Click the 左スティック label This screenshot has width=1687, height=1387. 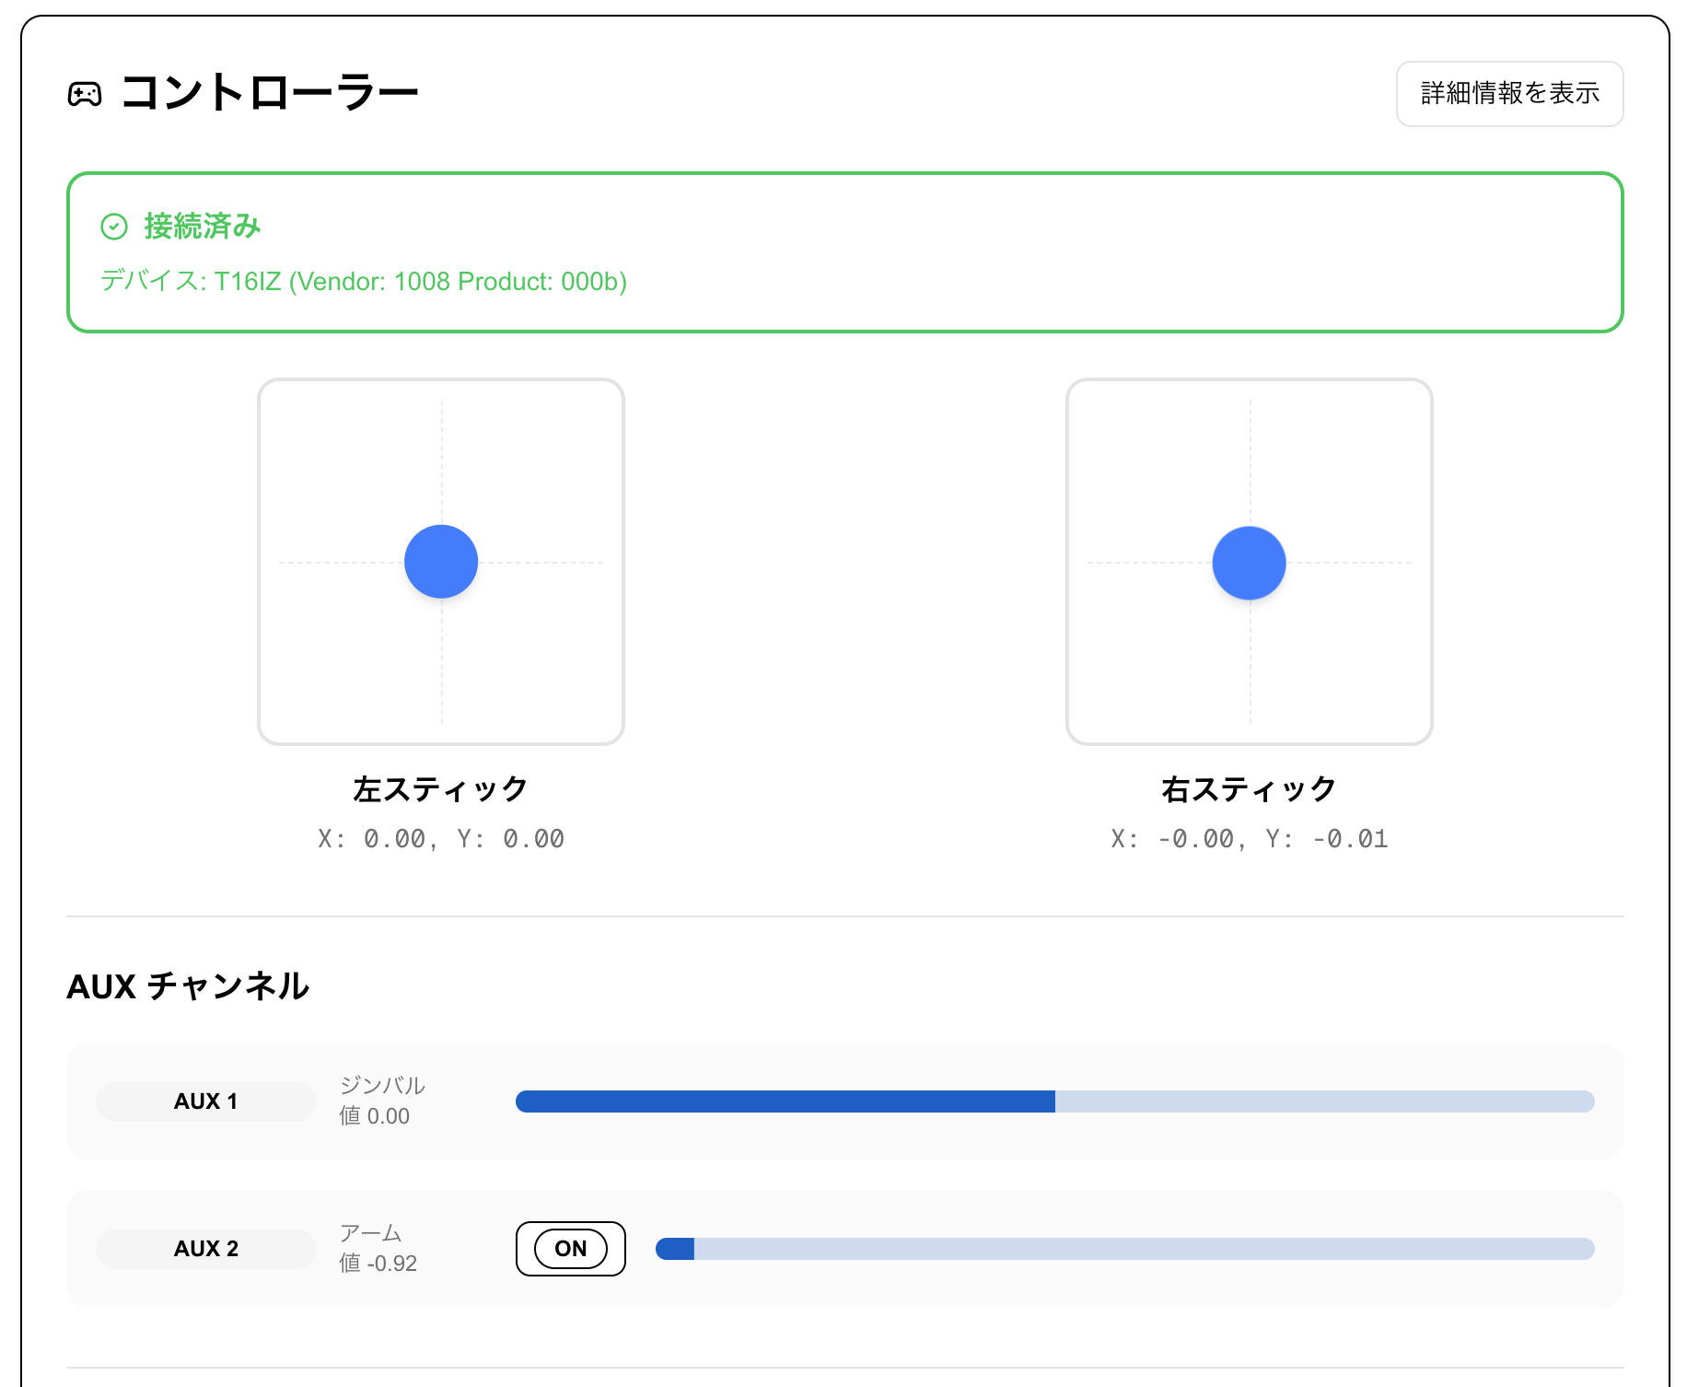pyautogui.click(x=441, y=789)
